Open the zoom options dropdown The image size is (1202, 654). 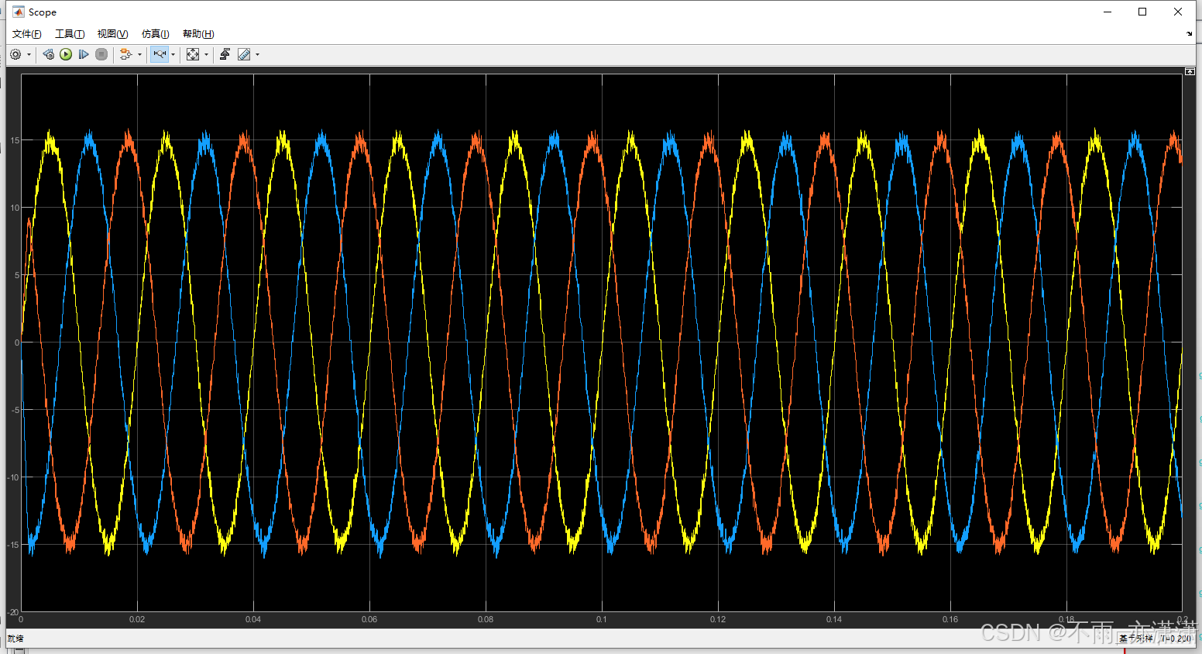173,54
